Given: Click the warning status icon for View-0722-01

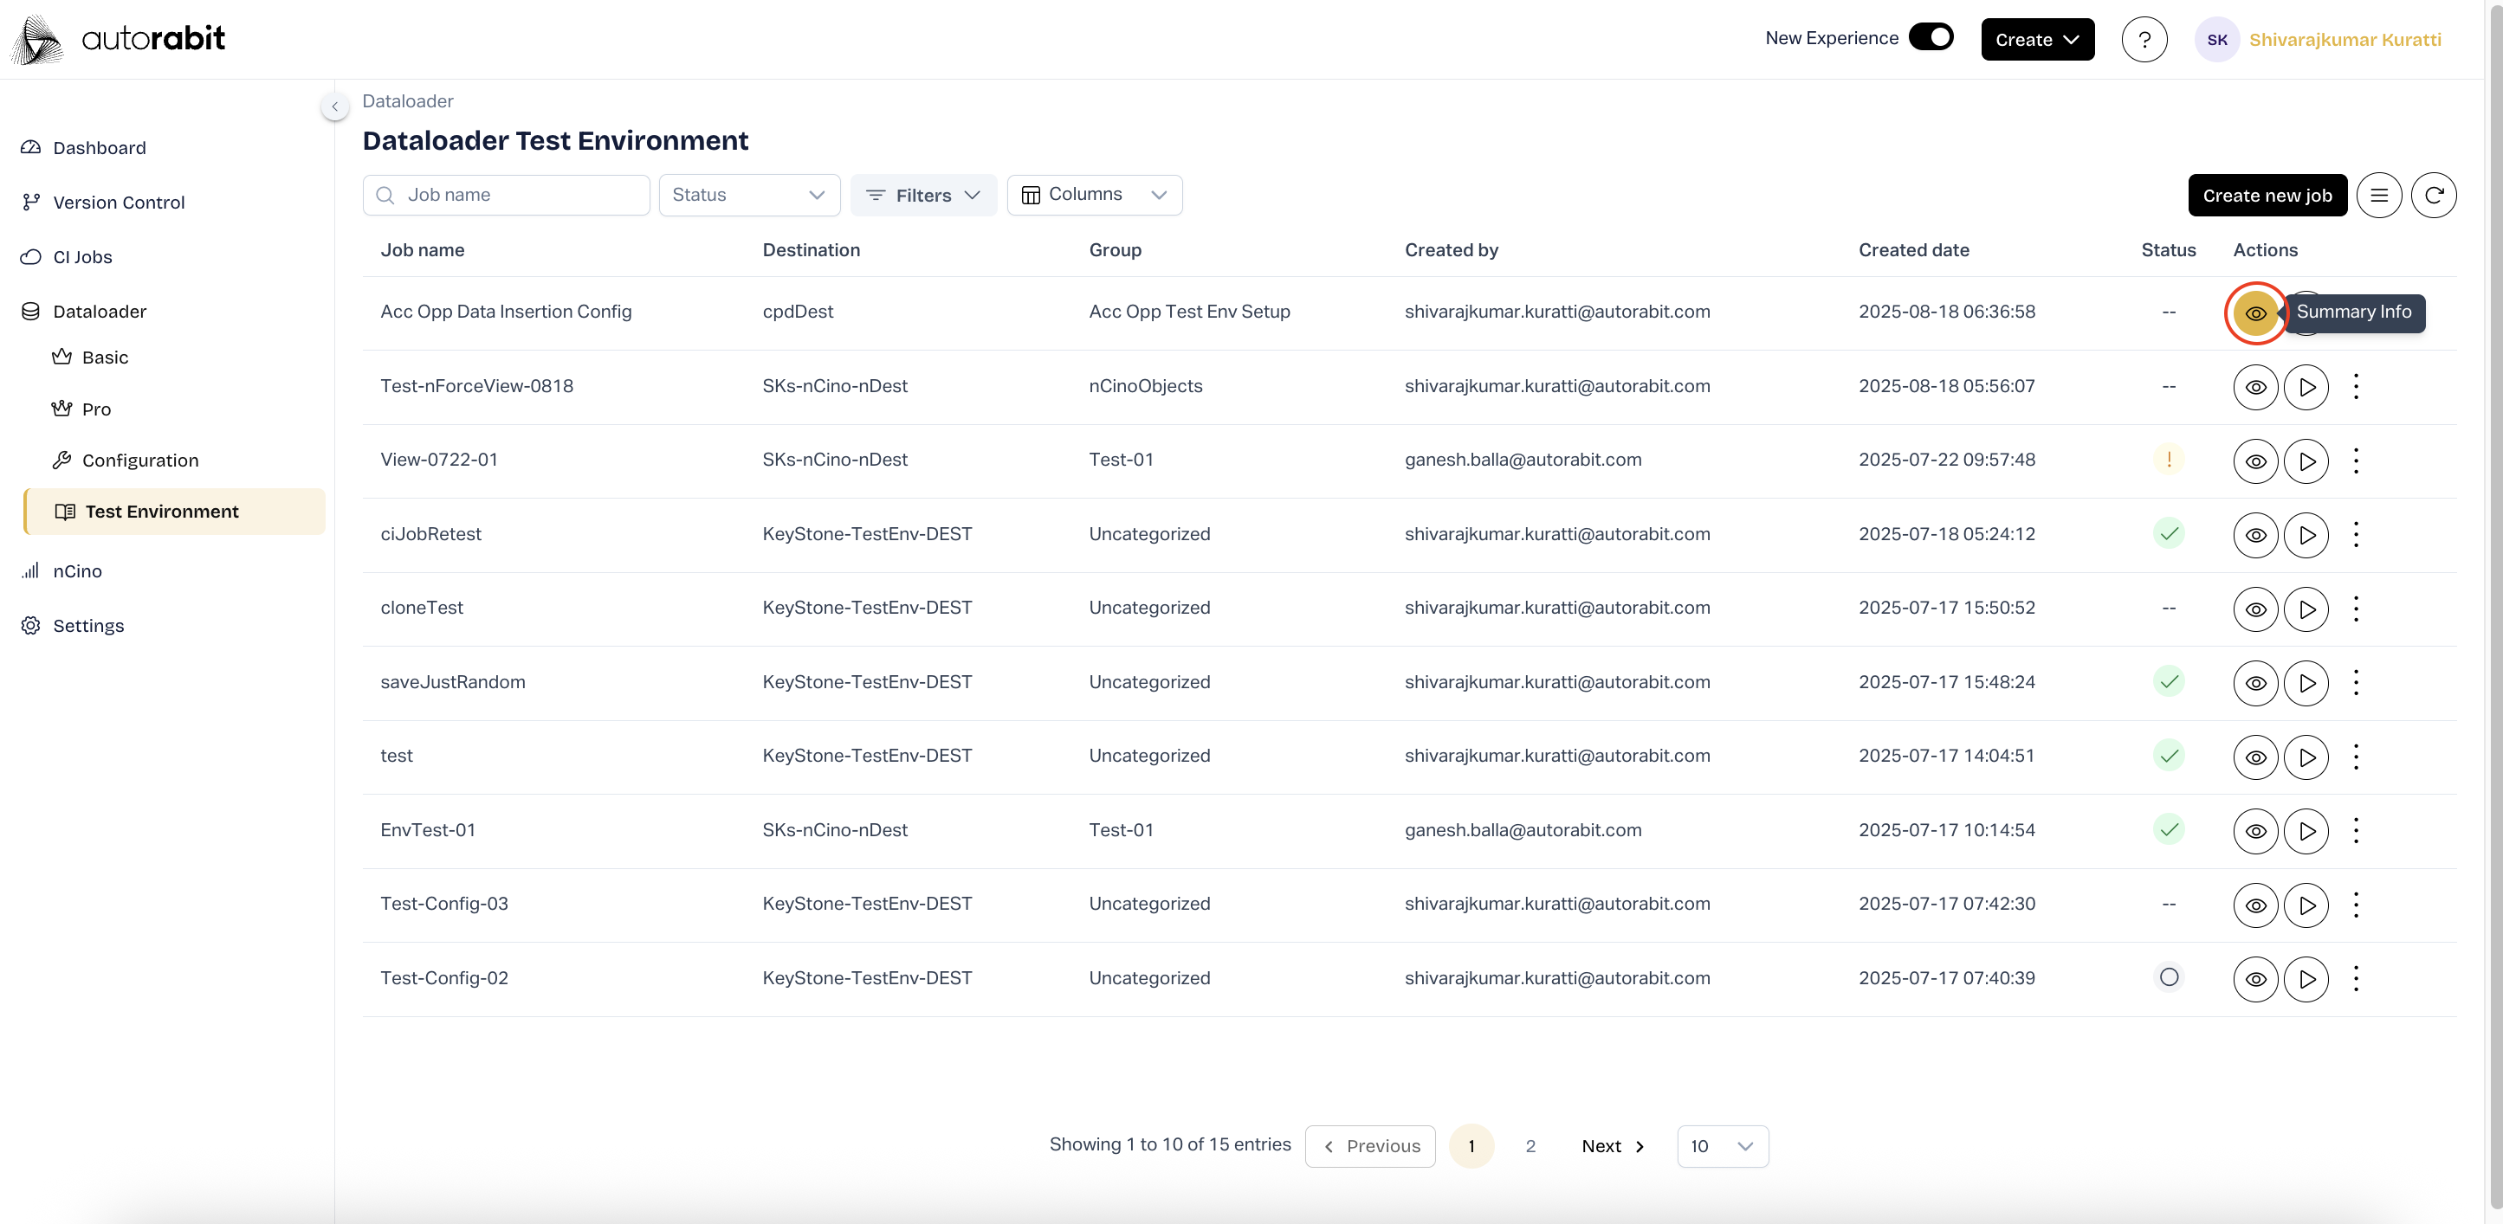Looking at the screenshot, I should coord(2168,460).
